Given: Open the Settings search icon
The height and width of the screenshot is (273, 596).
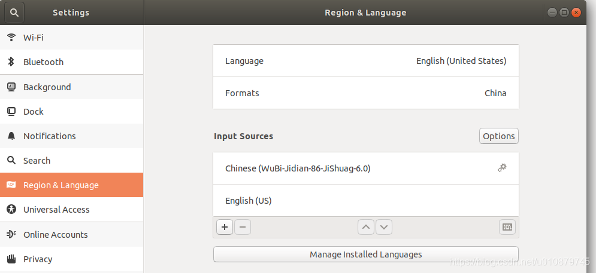Looking at the screenshot, I should point(14,13).
